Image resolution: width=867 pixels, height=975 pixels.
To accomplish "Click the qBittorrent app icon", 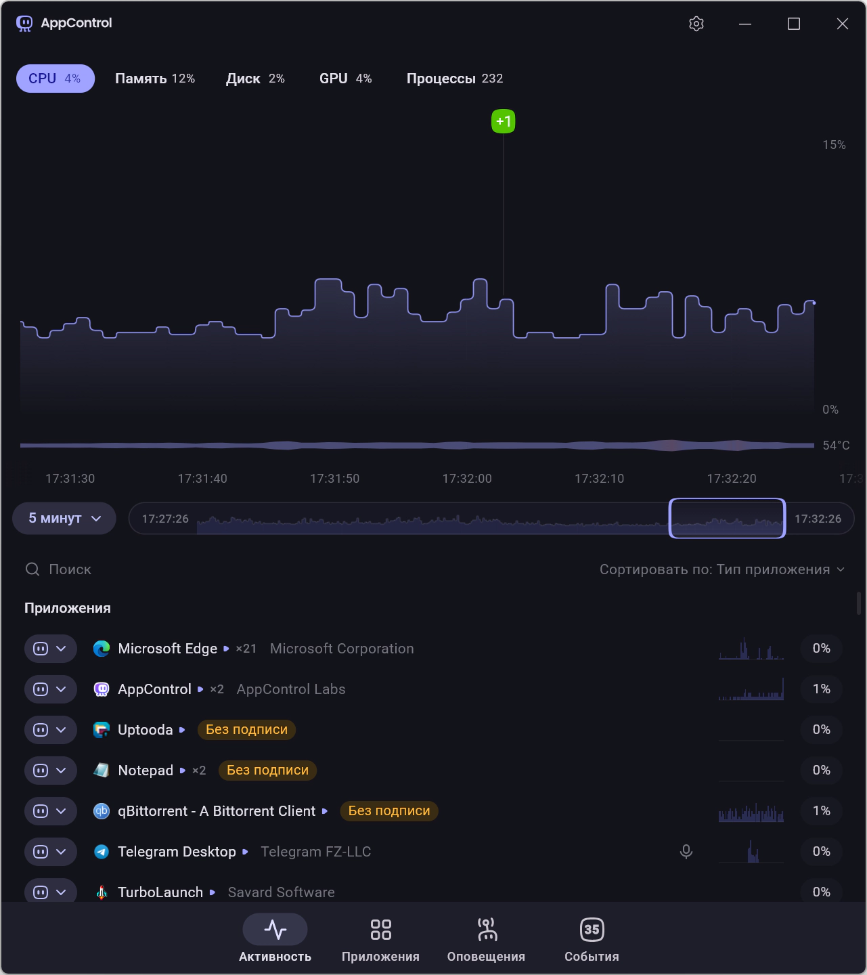I will click(102, 811).
